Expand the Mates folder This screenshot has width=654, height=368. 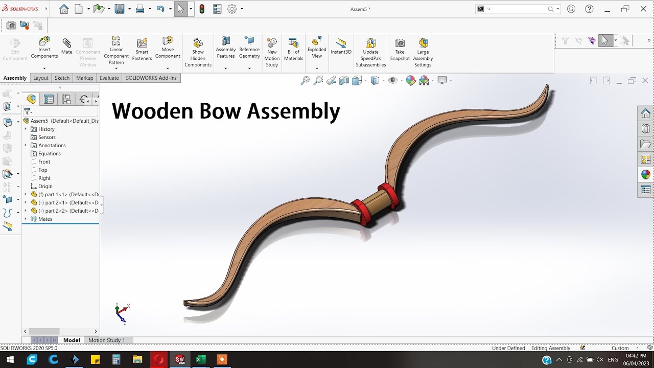(x=26, y=219)
